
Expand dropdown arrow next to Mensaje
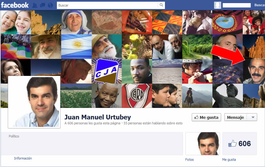pyautogui.click(x=253, y=117)
